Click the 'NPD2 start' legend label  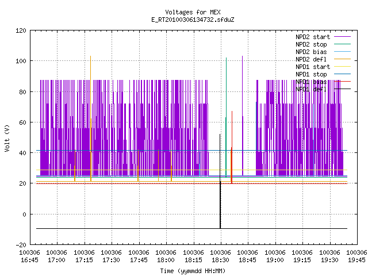tap(313, 37)
